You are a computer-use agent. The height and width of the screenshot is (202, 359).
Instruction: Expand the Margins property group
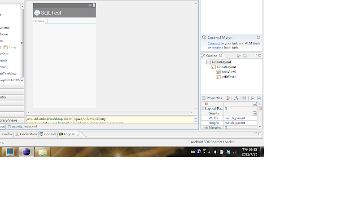[206, 127]
